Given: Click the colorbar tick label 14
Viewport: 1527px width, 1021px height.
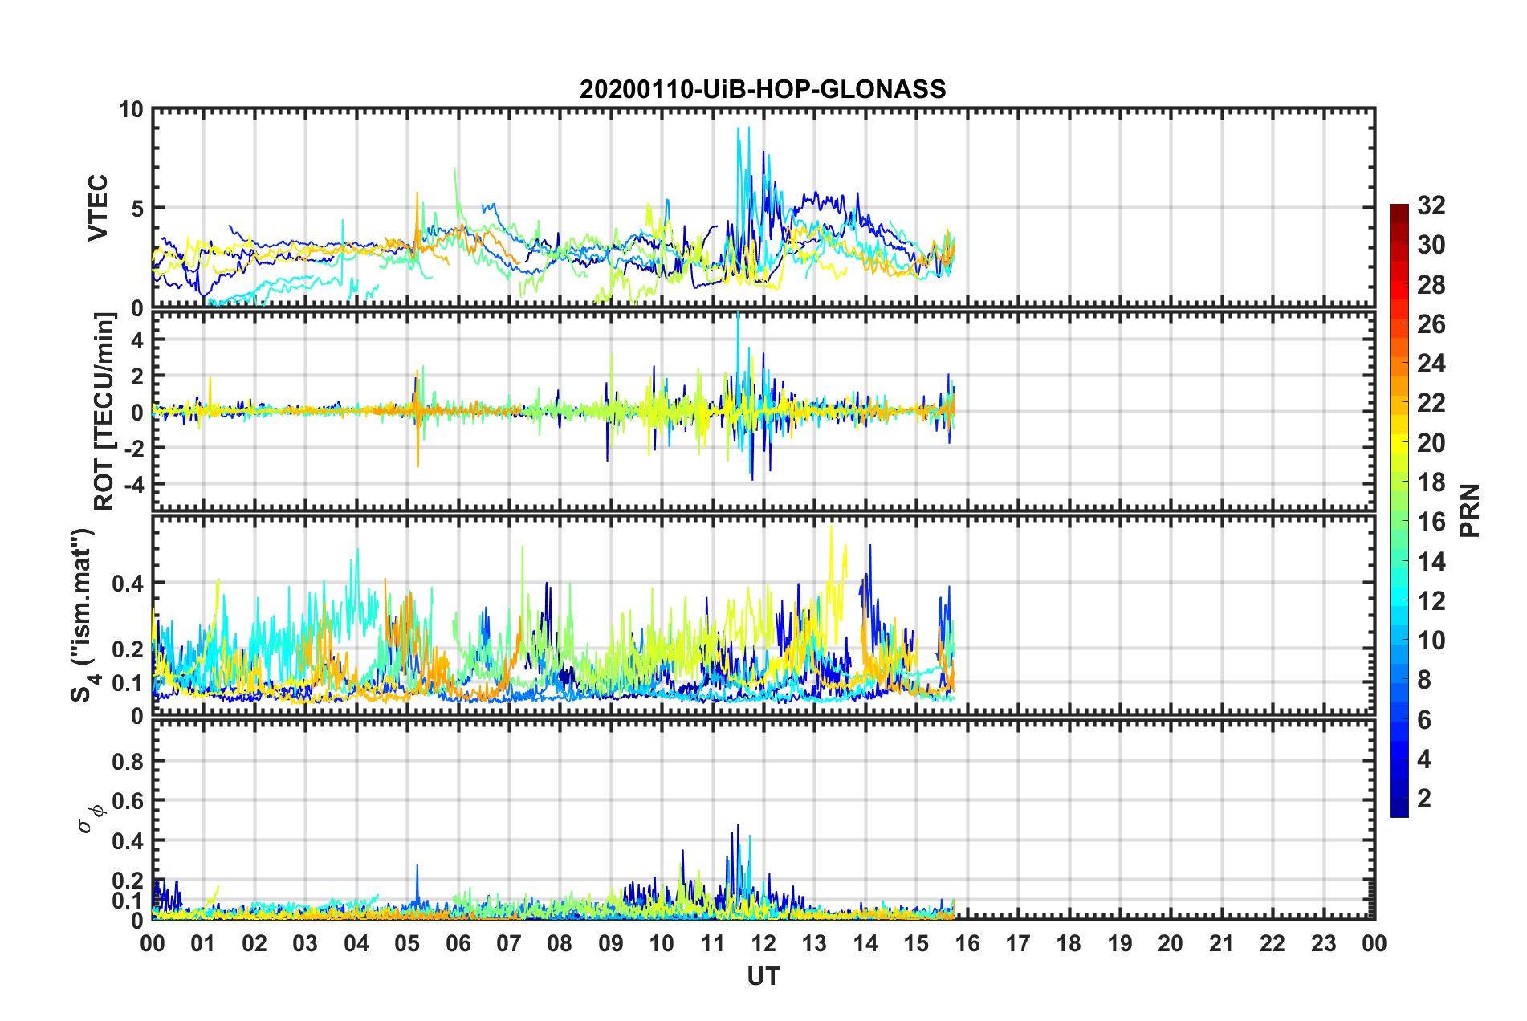Looking at the screenshot, I should (x=1431, y=562).
